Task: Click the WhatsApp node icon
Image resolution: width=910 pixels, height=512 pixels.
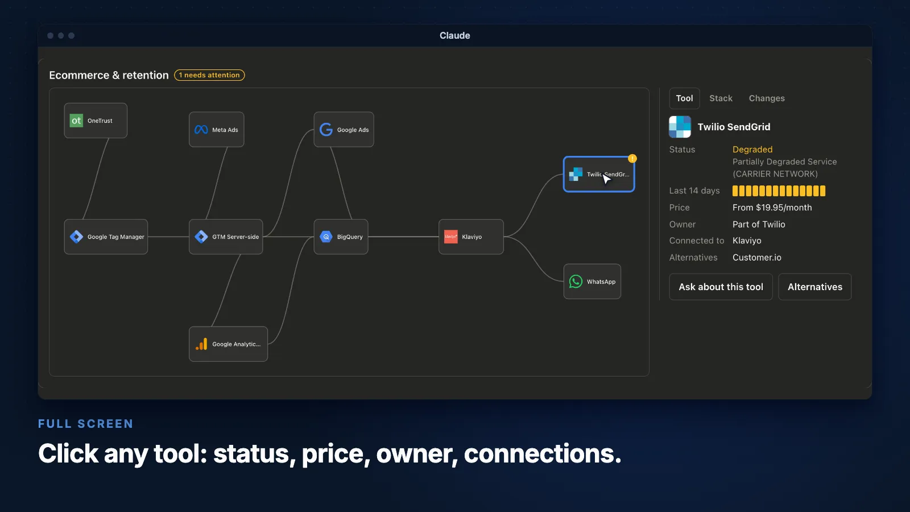Action: click(576, 282)
